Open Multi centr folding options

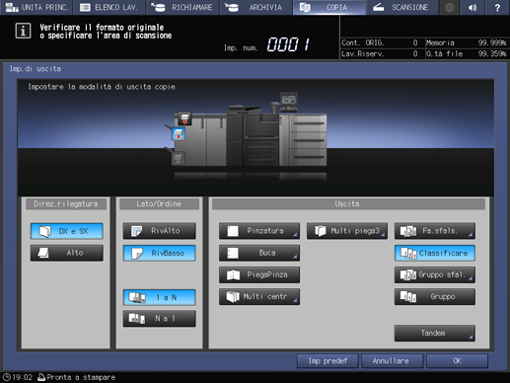(259, 297)
